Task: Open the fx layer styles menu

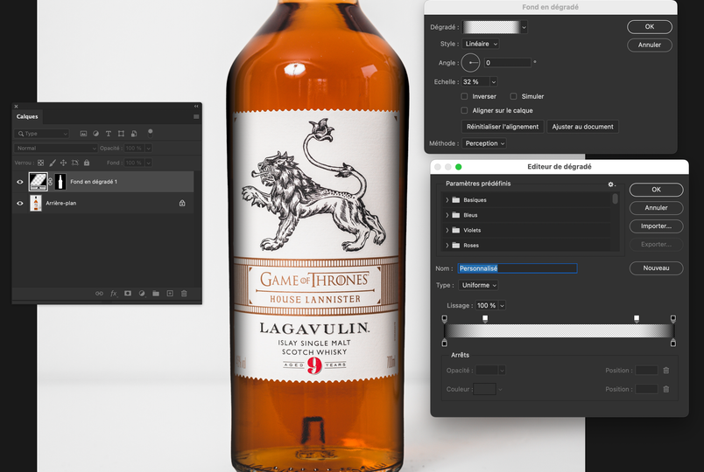Action: click(x=114, y=294)
